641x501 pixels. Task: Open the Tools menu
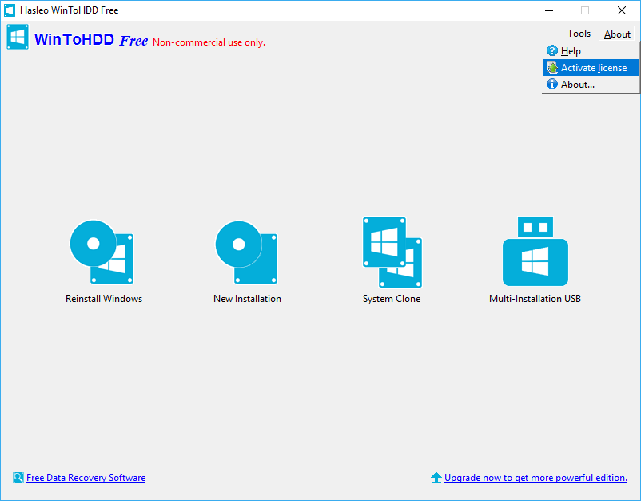[579, 34]
